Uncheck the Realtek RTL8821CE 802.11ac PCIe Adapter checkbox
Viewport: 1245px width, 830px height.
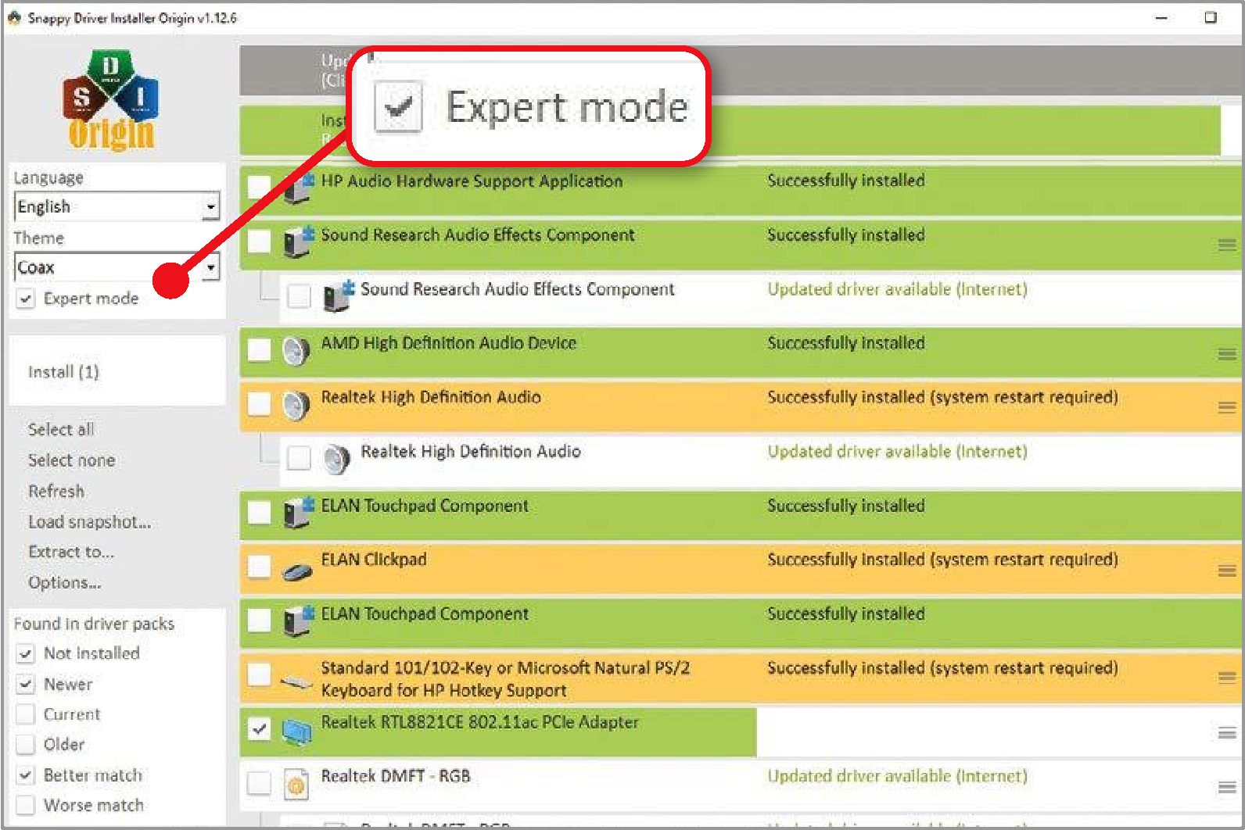tap(259, 729)
